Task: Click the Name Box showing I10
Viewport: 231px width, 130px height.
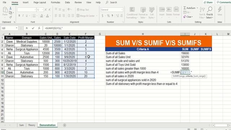Action: coord(10,28)
